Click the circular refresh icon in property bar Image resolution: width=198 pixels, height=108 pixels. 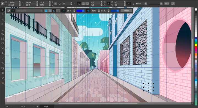point(173,4)
